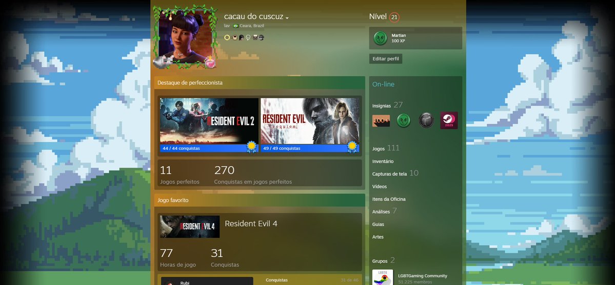615x285 pixels.
Task: Open the dark round badge under Insígnias
Action: pyautogui.click(x=426, y=121)
